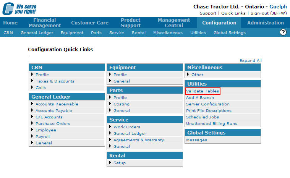Screen dimensions: 290x178
Task: Sign out of JEFFW session
Action: click(x=269, y=13)
